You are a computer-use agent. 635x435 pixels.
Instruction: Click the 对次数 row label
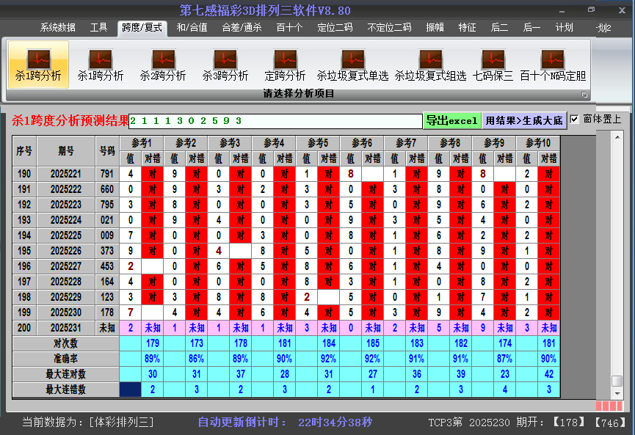coord(65,343)
